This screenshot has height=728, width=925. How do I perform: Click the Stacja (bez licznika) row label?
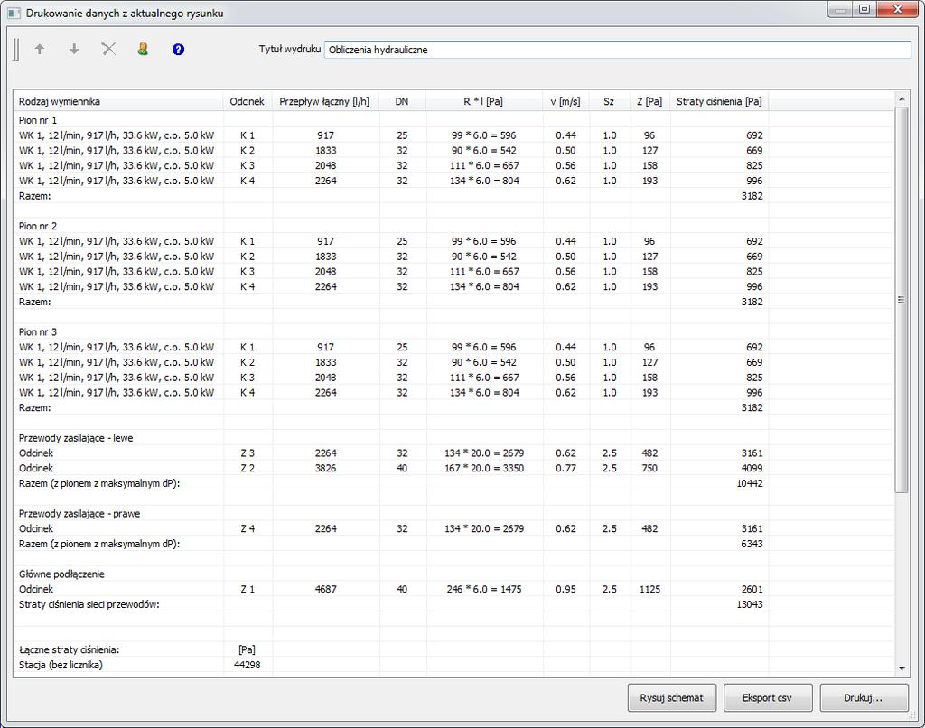tap(61, 665)
